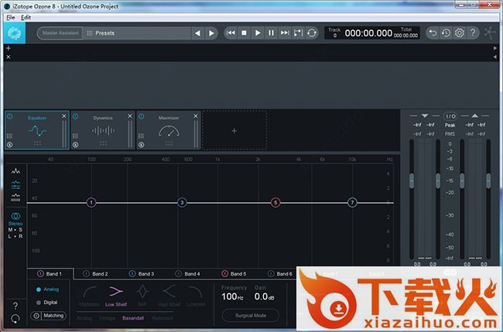The image size is (503, 332).
Task: Open the Edit menu
Action: tap(26, 17)
